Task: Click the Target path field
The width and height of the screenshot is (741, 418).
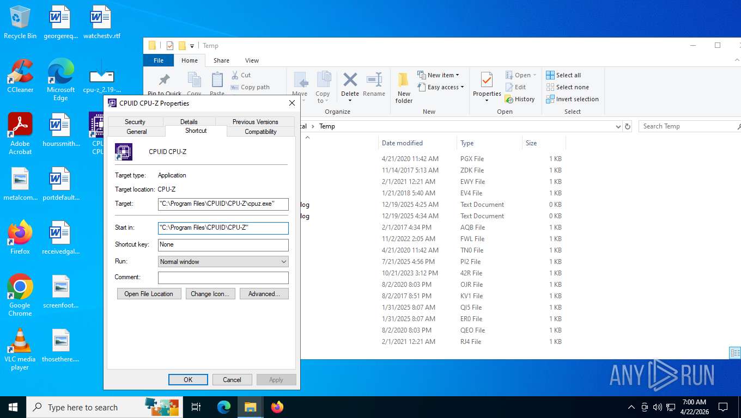Action: pos(223,204)
